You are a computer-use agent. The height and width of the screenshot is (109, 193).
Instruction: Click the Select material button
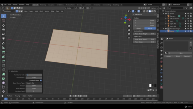(178, 56)
